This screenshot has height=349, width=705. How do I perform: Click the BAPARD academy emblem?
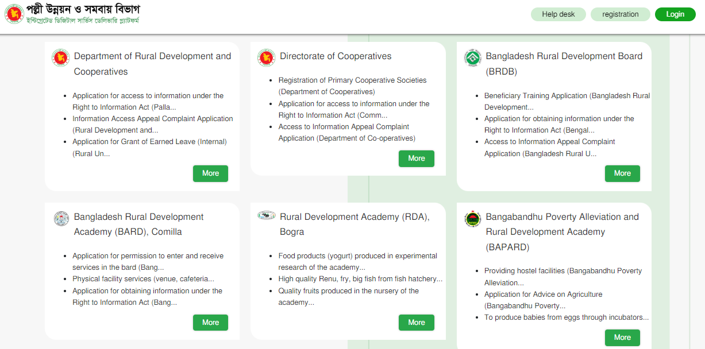(472, 218)
